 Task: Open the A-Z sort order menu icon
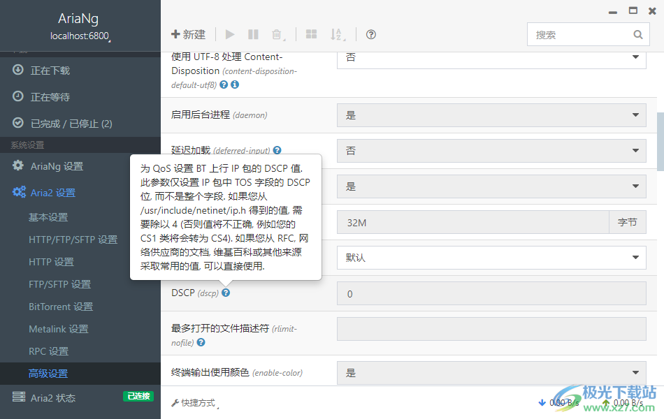(x=337, y=34)
